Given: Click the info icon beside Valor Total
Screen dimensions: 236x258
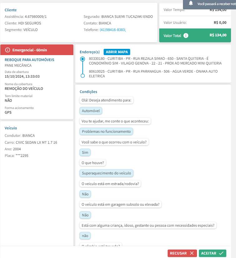Looking at the screenshot, I should point(186,35).
